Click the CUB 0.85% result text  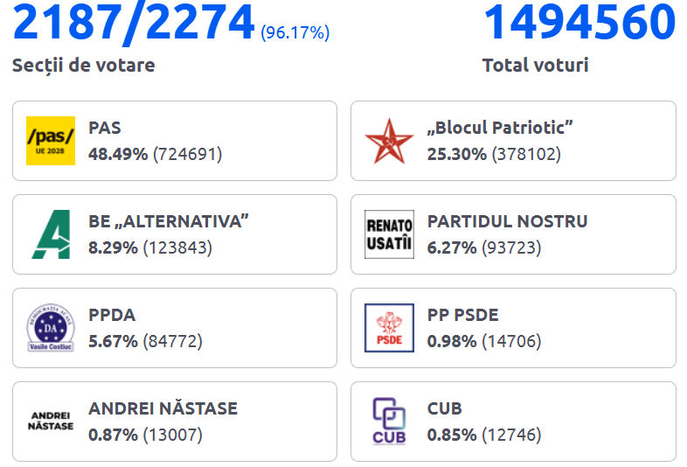click(x=483, y=436)
